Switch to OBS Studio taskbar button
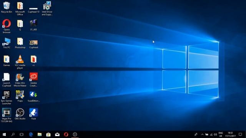 pyautogui.click(x=75, y=135)
